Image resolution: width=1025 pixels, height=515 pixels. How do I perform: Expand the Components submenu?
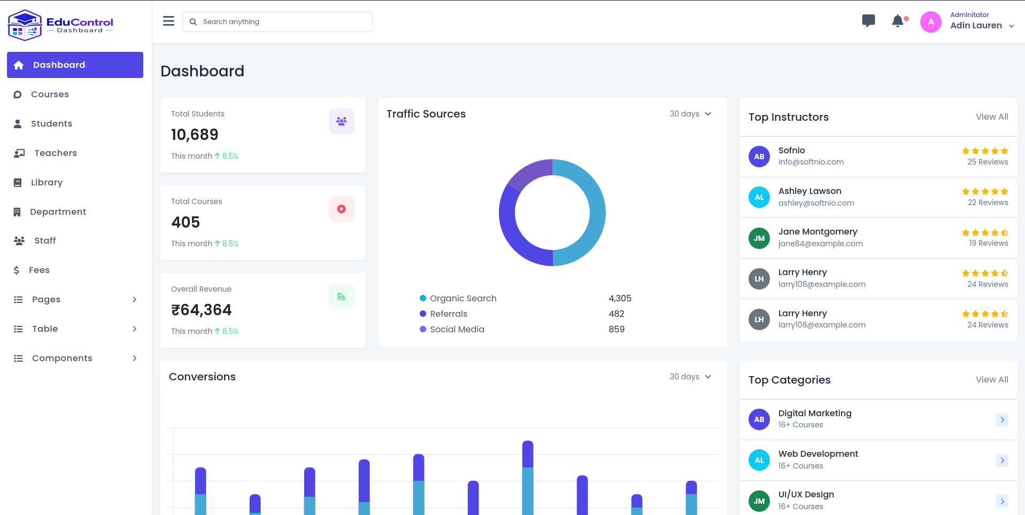(75, 358)
